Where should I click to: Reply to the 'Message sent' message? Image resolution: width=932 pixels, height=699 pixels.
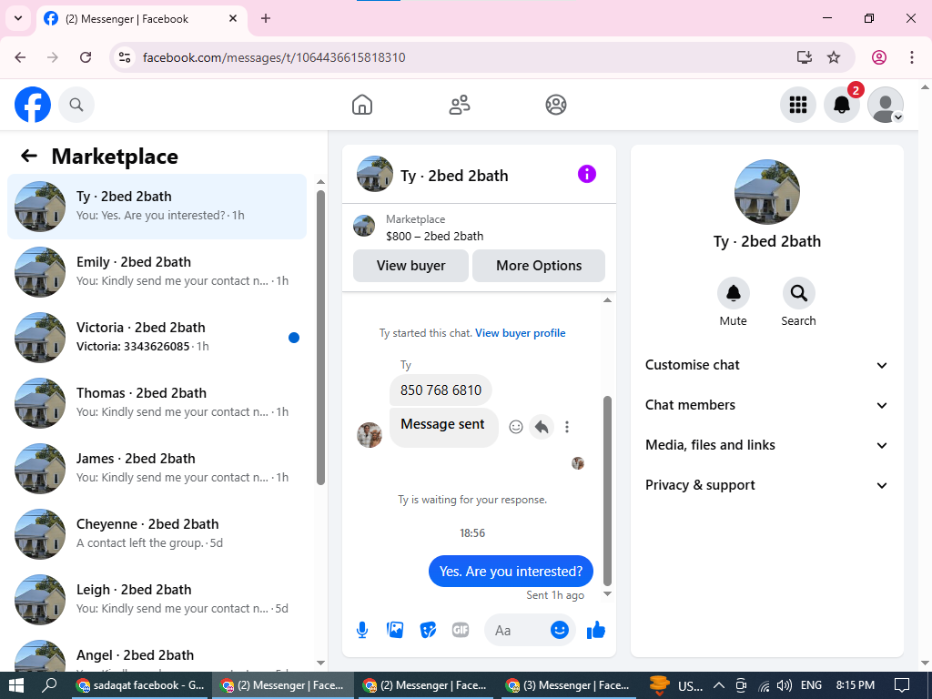542,427
